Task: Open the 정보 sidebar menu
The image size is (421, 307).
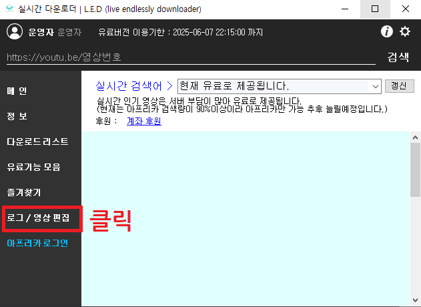Action: coord(17,116)
